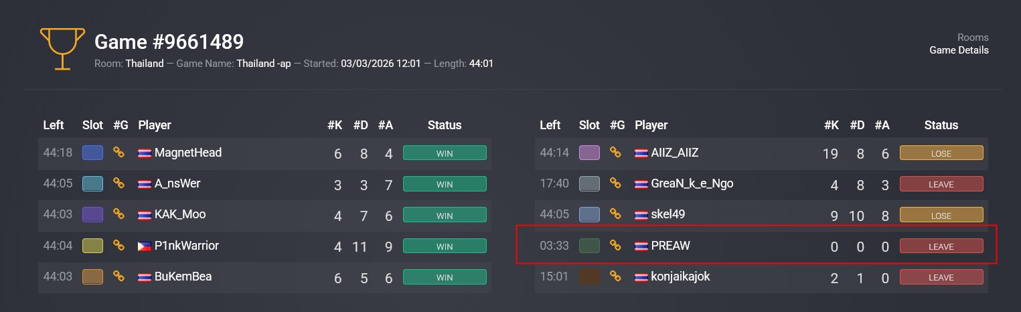Open player profile GreaN_k_e_Ngo
This screenshot has height=312, width=1021.
(x=692, y=183)
